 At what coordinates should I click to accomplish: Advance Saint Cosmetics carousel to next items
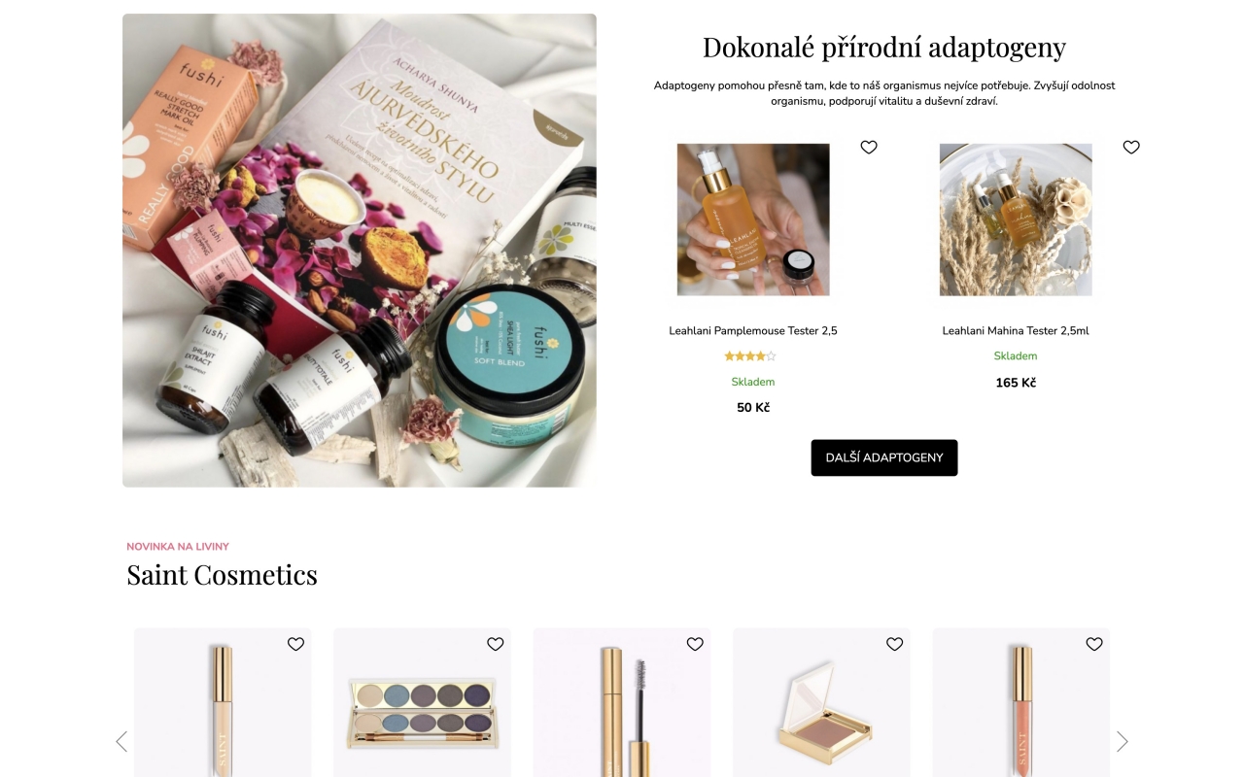click(x=1123, y=742)
